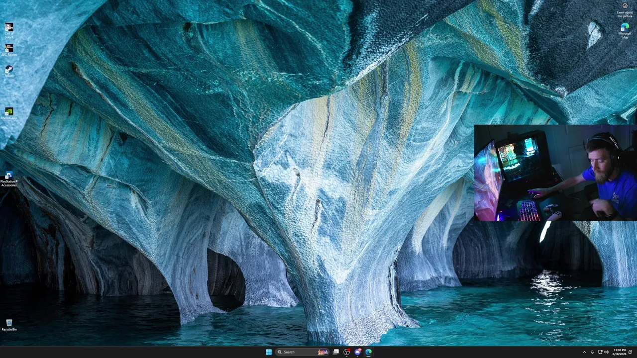Image resolution: width=637 pixels, height=358 pixels.
Task: Select the Steam desktop shortcut
Action: pos(9,71)
